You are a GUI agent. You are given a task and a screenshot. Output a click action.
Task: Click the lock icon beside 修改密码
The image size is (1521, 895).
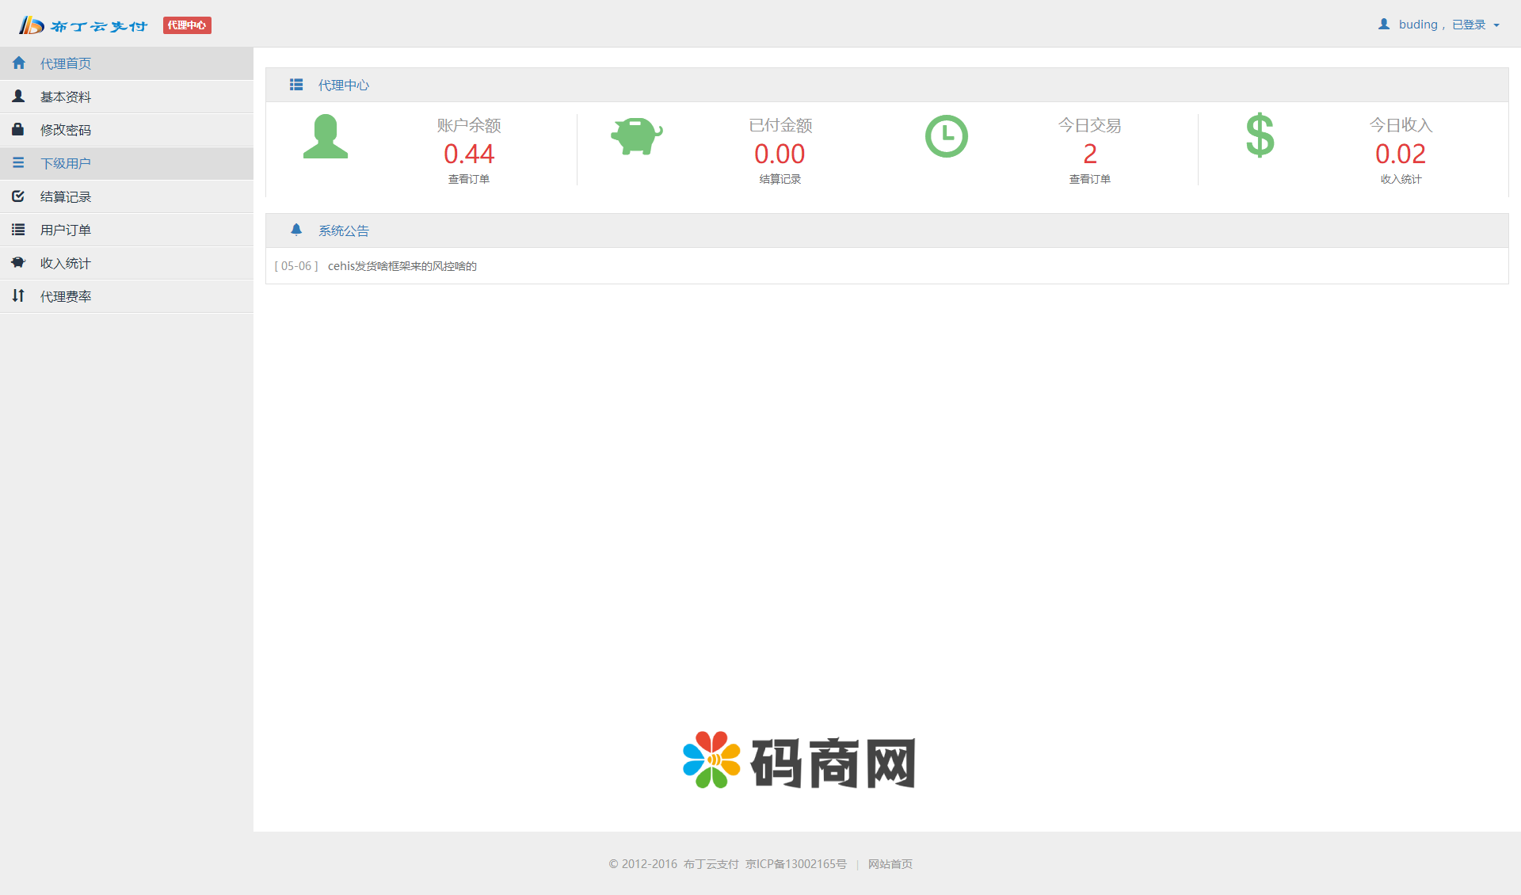18,129
